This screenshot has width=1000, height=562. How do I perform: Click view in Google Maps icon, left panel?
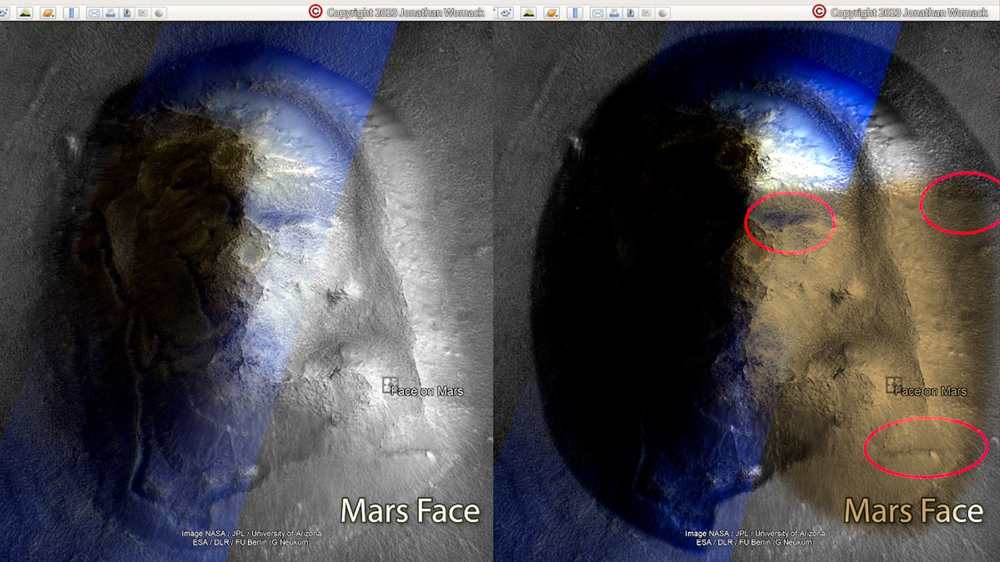tap(143, 13)
